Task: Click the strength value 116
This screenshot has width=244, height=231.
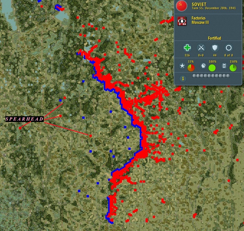Action: point(187,55)
